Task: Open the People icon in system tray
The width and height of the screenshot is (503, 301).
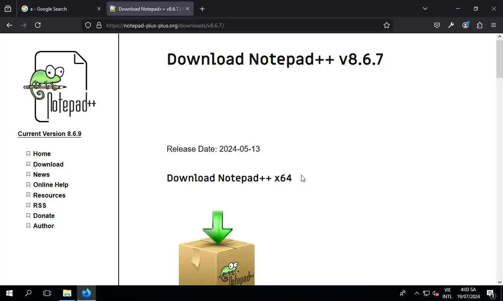Action: (x=403, y=293)
